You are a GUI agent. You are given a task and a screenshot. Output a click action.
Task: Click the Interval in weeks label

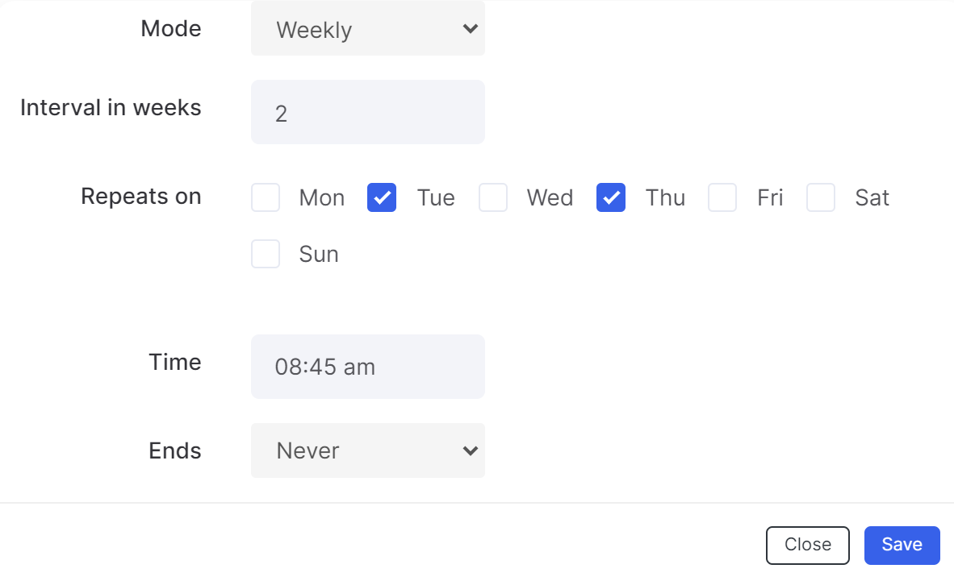(111, 107)
